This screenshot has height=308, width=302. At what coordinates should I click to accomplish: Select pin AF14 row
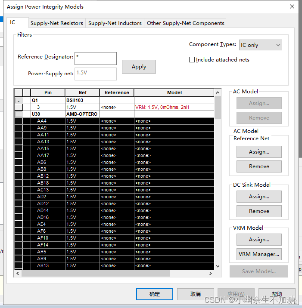[114, 245]
